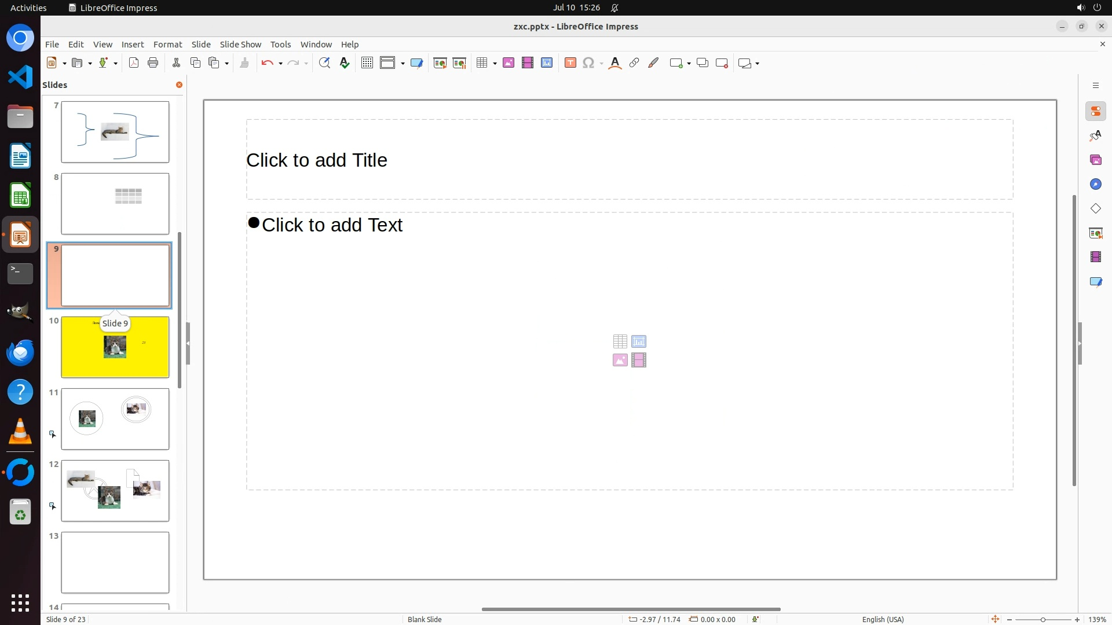1112x625 pixels.
Task: Open the Fontwork text icon
Action: pyautogui.click(x=615, y=63)
